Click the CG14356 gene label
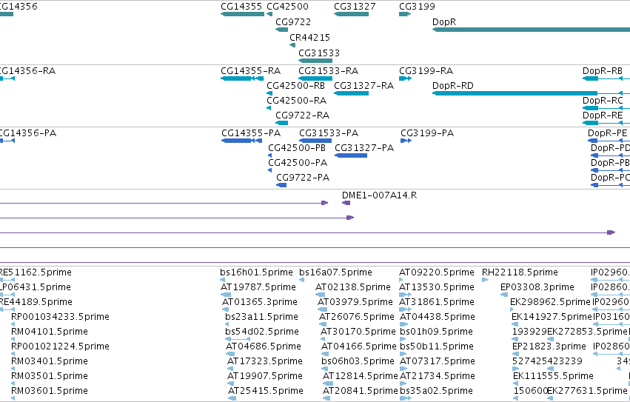This screenshot has width=630, height=402. pos(19,7)
